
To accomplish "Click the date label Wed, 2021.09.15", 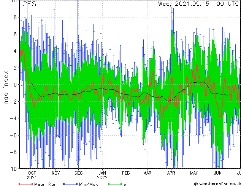I will (184, 4).
